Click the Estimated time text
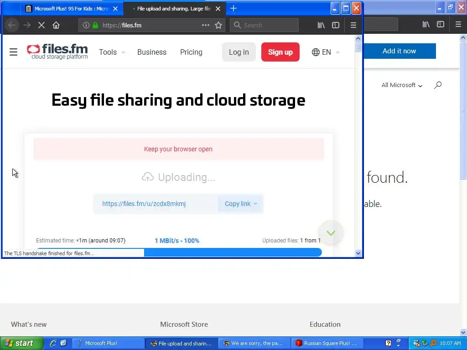The width and height of the screenshot is (467, 350). pyautogui.click(x=81, y=241)
